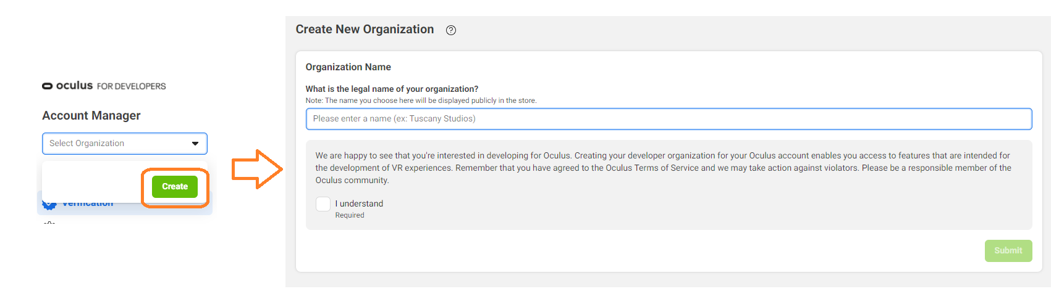Click the Oculus logo icon
The image size is (1059, 307).
48,86
